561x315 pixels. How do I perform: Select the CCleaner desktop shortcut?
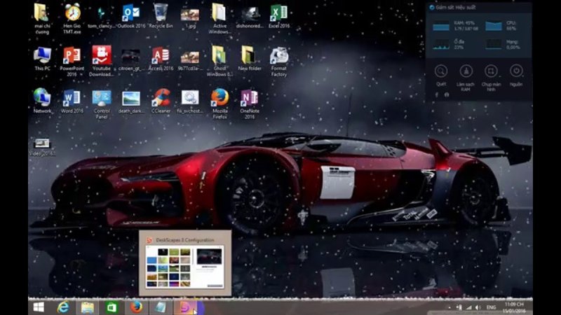(x=161, y=101)
